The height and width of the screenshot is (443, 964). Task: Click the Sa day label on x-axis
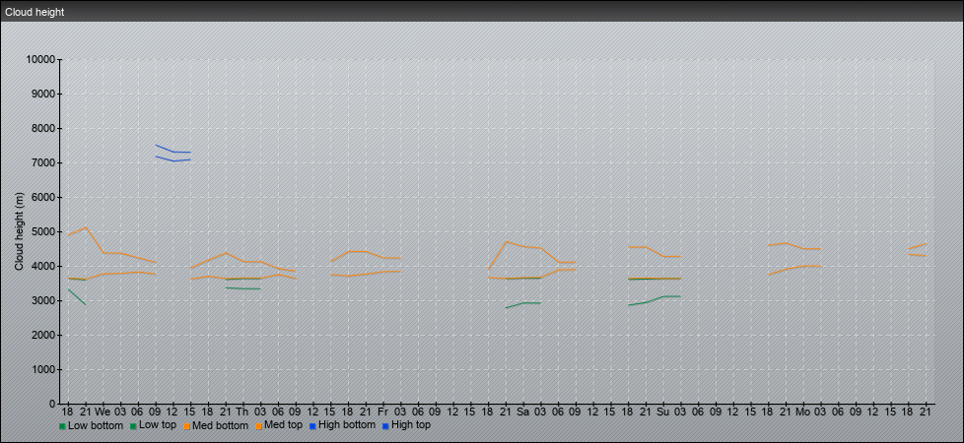point(523,411)
